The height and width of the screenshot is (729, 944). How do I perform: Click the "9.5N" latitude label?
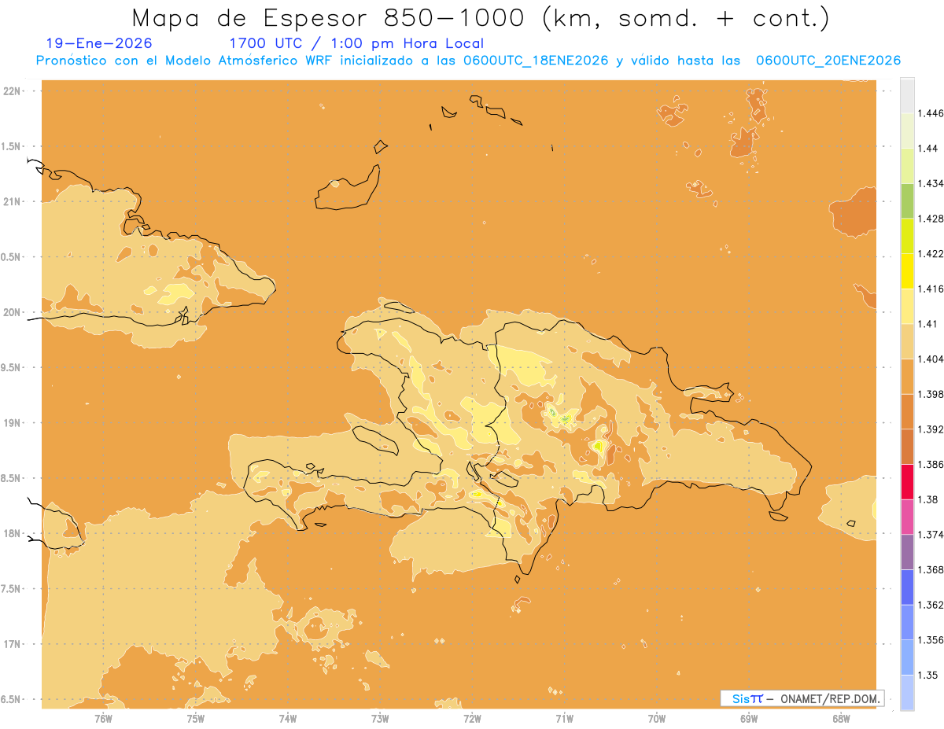(x=12, y=367)
